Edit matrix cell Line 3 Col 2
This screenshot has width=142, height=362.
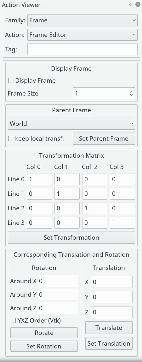[x=95, y=223]
